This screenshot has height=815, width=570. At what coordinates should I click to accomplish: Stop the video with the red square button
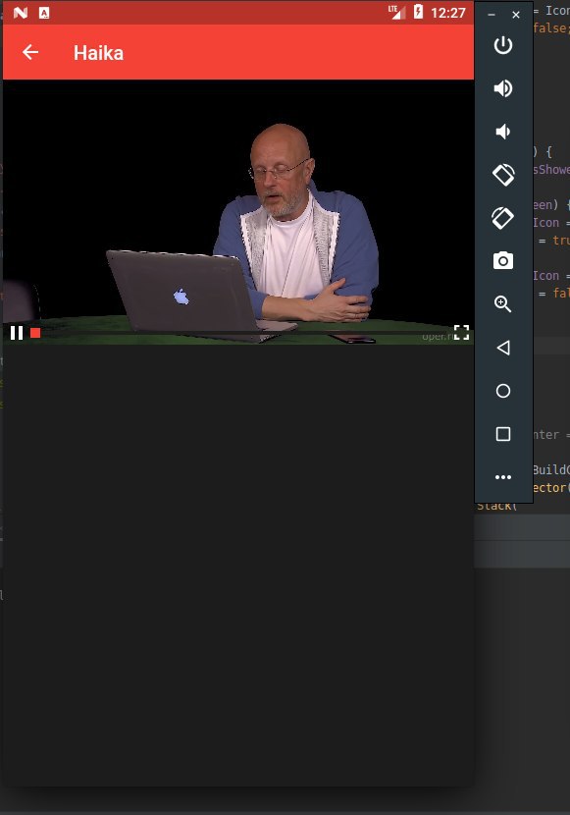tap(35, 333)
